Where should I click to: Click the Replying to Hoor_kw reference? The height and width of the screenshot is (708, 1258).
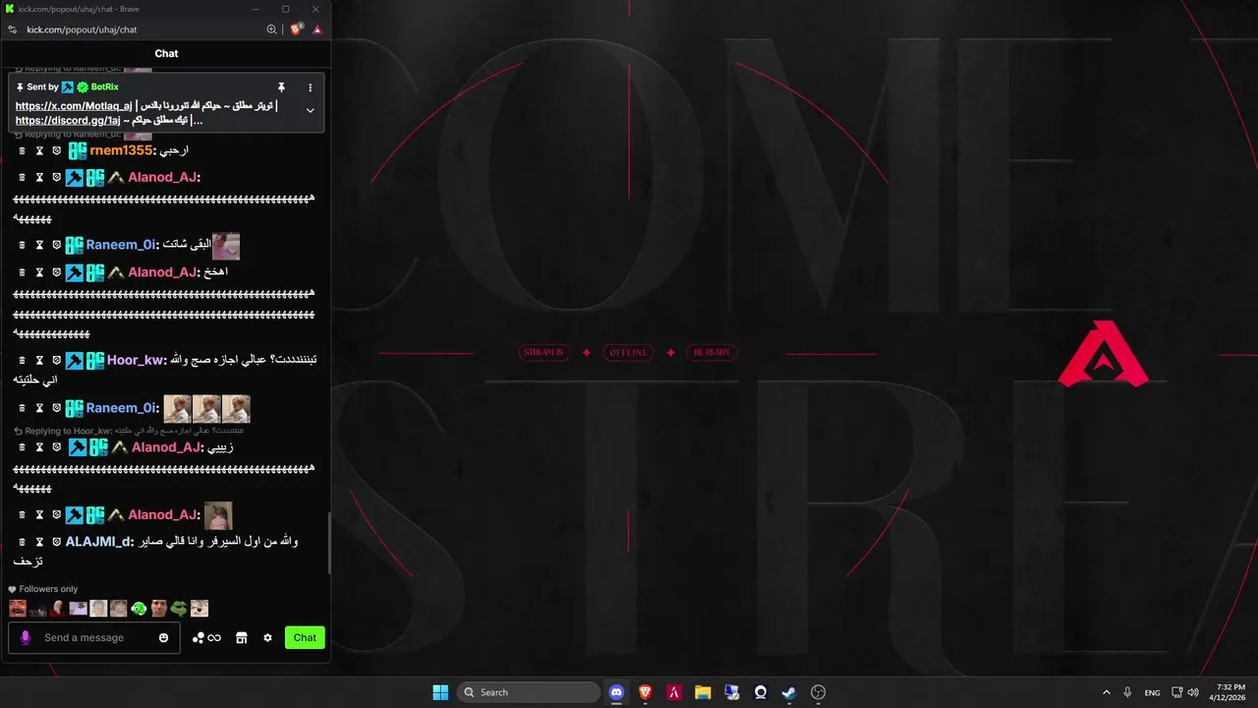click(x=129, y=432)
